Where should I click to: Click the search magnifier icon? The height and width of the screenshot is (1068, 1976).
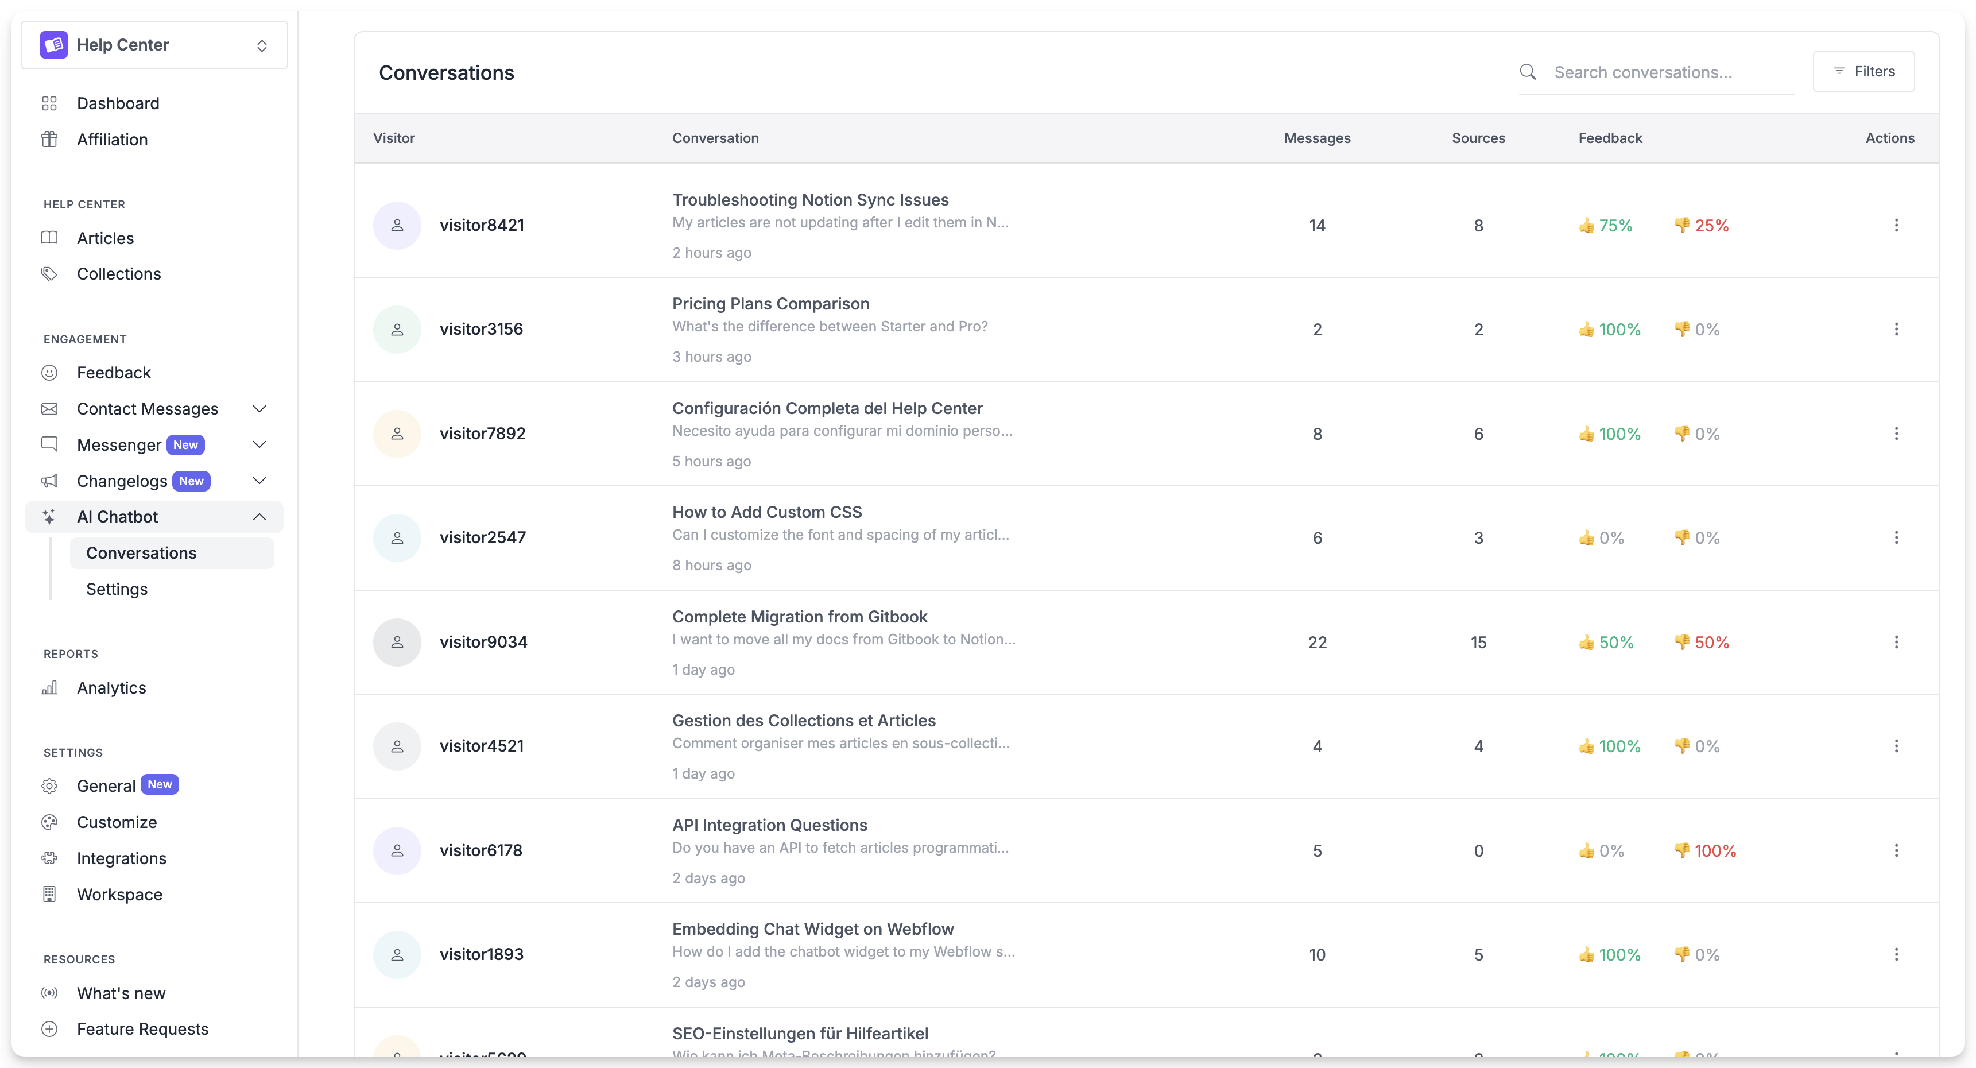click(1527, 72)
